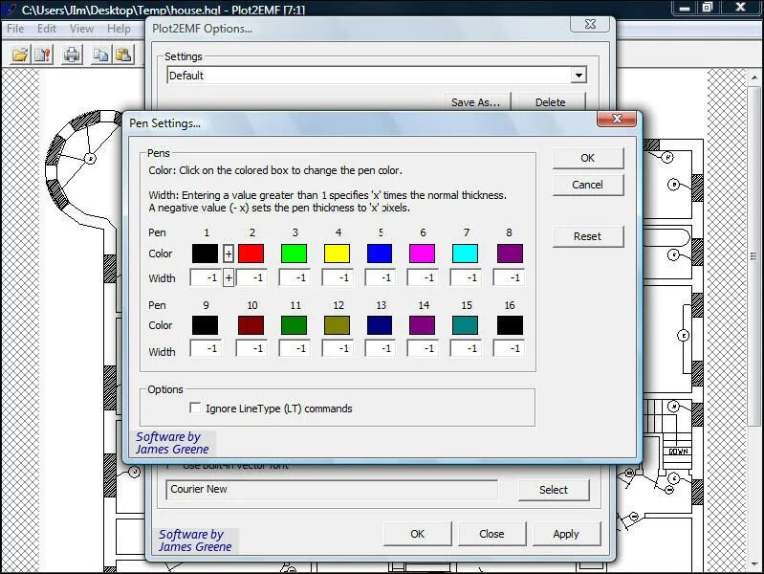Image resolution: width=764 pixels, height=574 pixels.
Task: Click the Select font button
Action: tap(554, 490)
